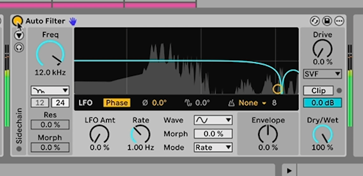Click the phase offset 0.0° value
This screenshot has width=363, height=176.
(159, 103)
